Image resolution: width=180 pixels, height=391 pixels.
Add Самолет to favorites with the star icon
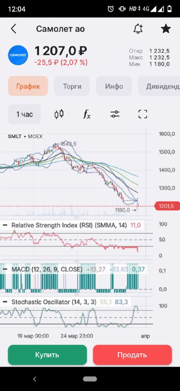166,29
